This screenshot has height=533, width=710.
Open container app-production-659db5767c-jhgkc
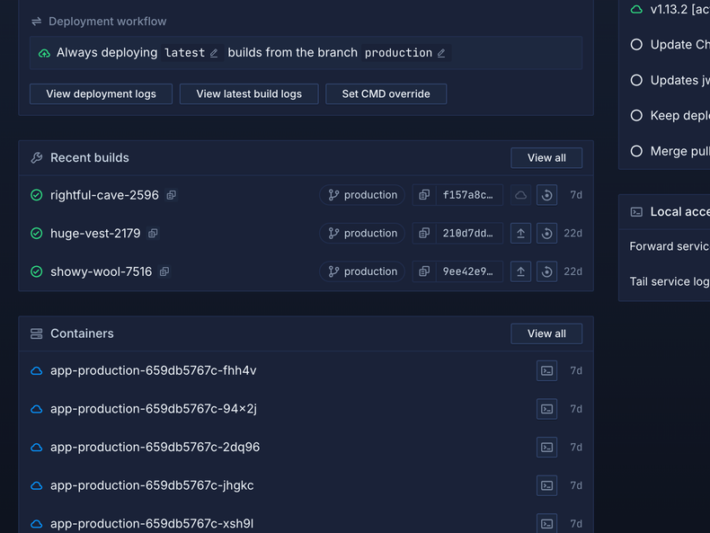pos(152,485)
